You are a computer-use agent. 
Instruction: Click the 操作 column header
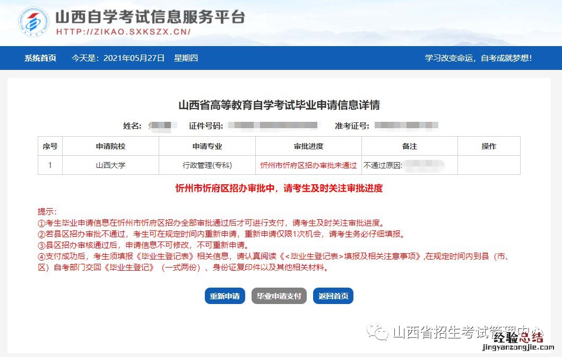(489, 146)
